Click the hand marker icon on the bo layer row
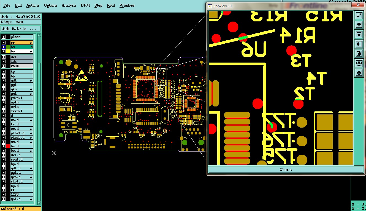Screen dimensions: 366x211 [x=31, y=52]
